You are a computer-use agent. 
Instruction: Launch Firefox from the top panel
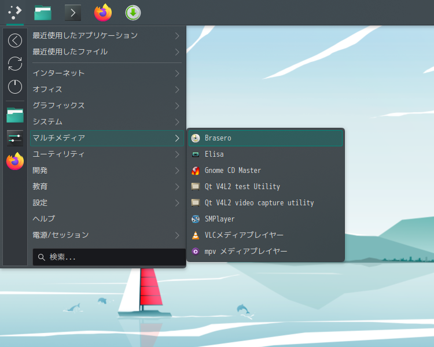click(x=103, y=13)
